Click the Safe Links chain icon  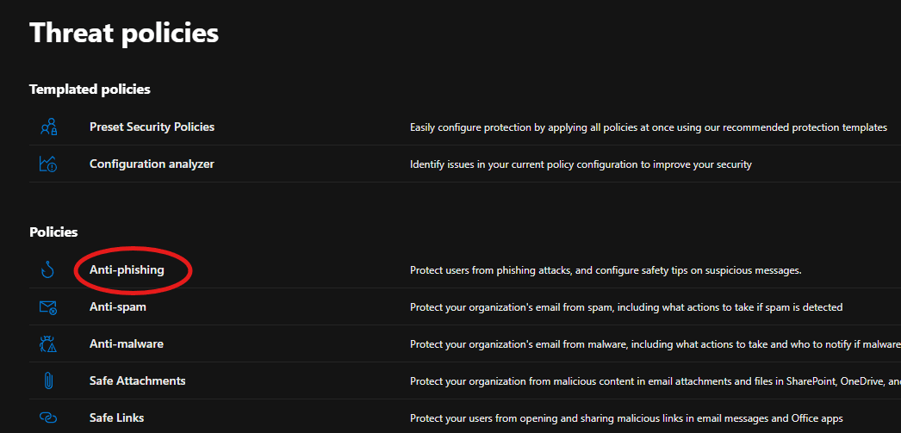point(48,418)
